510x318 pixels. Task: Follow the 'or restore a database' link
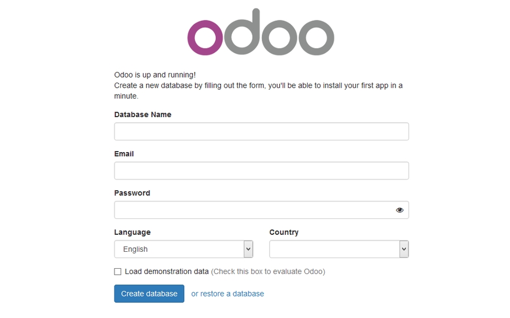227,294
